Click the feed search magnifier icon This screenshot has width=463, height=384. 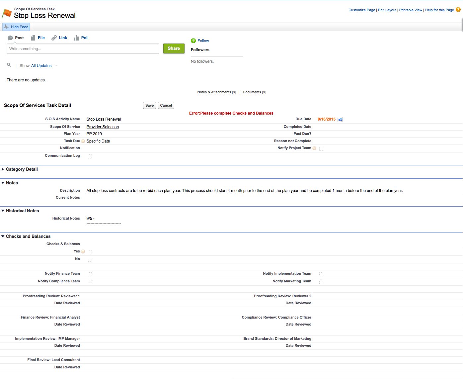click(x=9, y=65)
